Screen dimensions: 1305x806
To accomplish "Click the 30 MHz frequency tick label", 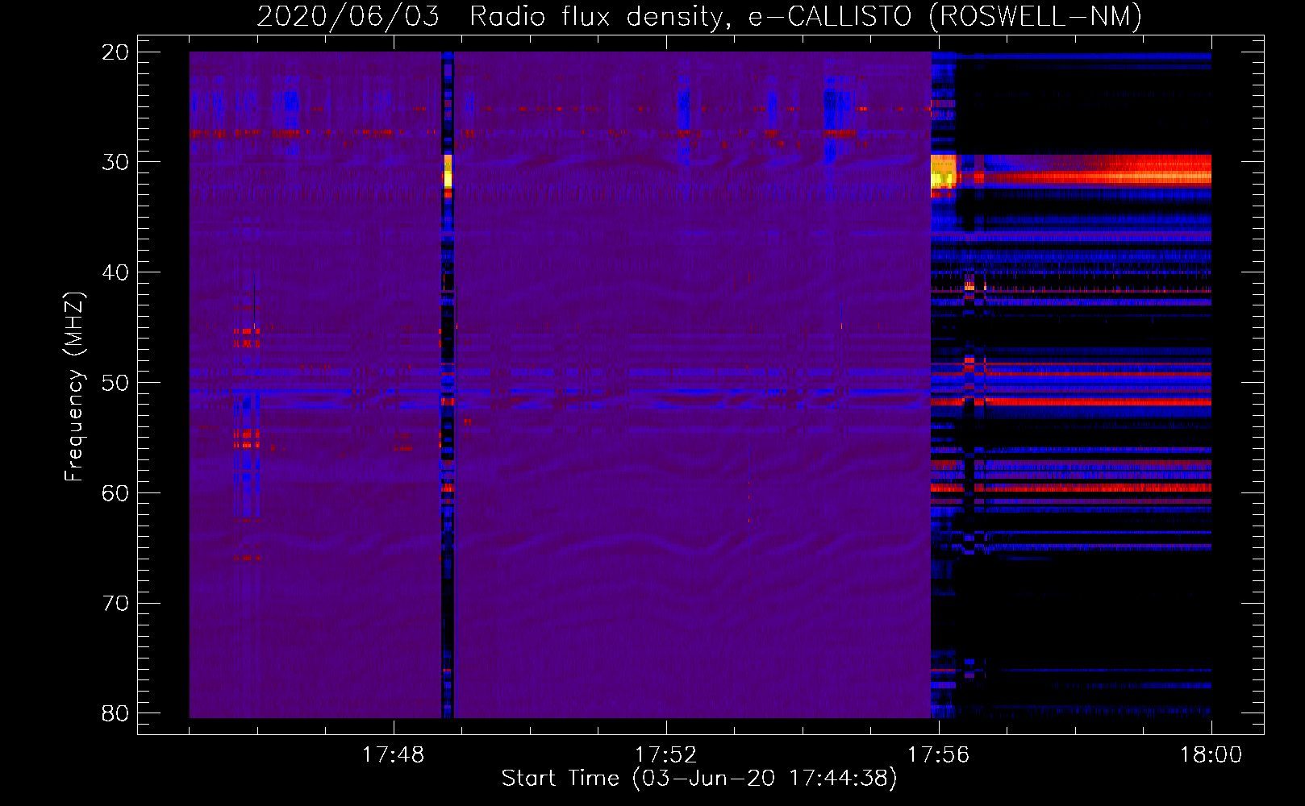I will tap(115, 162).
